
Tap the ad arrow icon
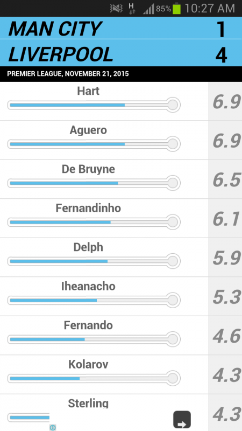tap(182, 420)
